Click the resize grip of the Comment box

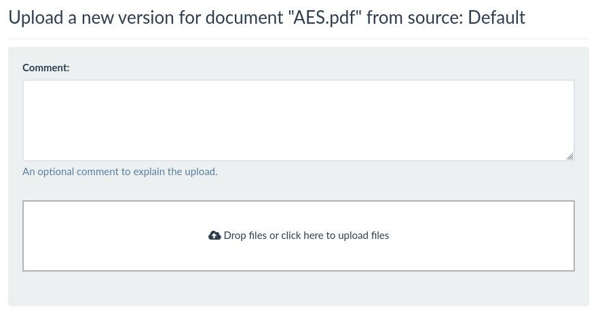click(569, 156)
